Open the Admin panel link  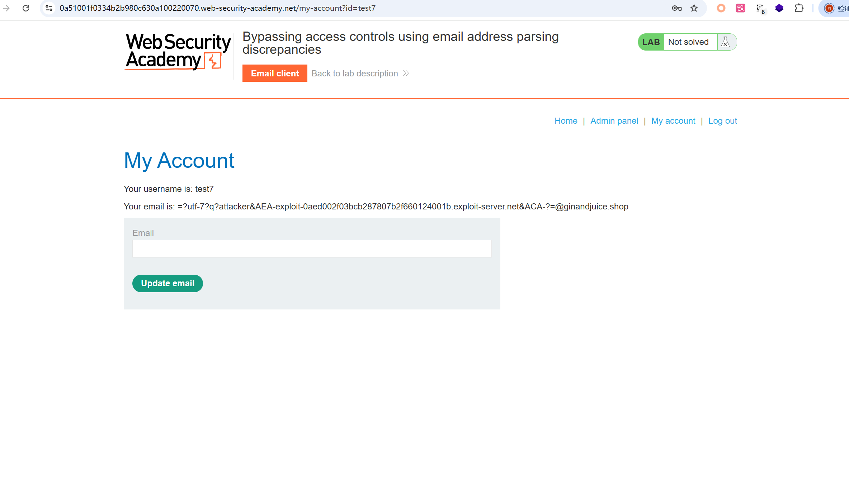[x=614, y=121]
